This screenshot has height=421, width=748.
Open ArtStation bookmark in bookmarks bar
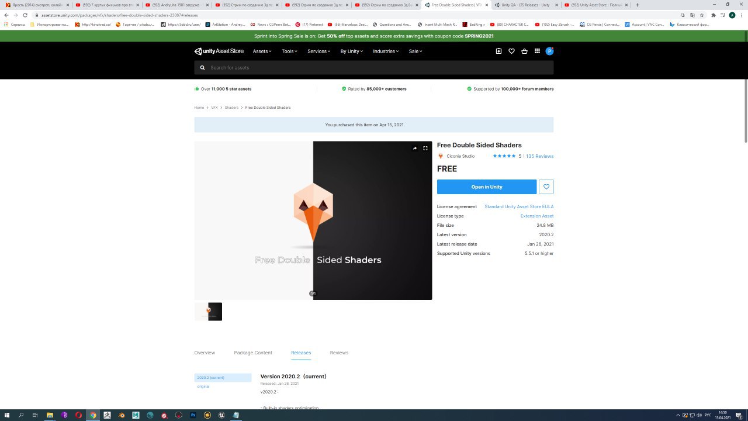point(226,25)
